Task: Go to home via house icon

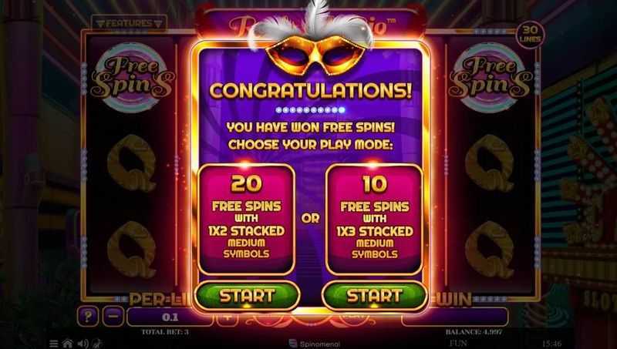Action: [68, 344]
